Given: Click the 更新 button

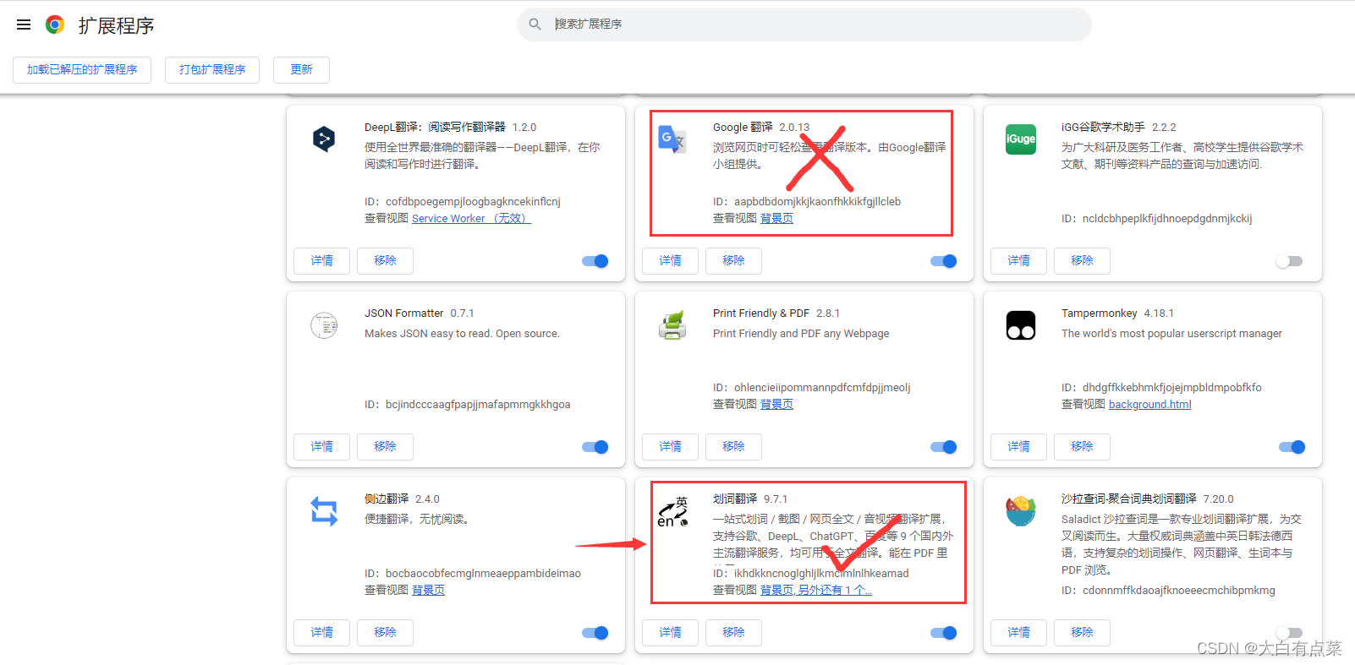Looking at the screenshot, I should [x=301, y=70].
